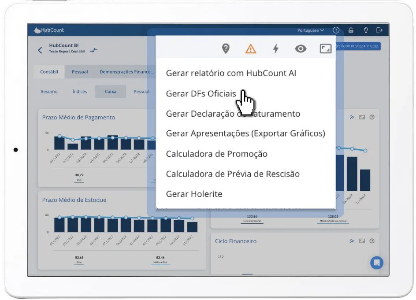The image size is (416, 300).
Task: Go back with the left chevron
Action: pos(40,50)
